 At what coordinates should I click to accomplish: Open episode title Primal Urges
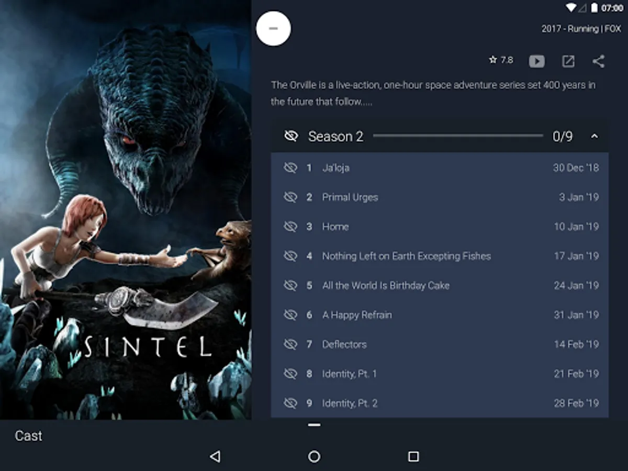tap(350, 197)
